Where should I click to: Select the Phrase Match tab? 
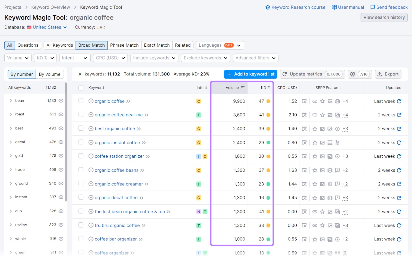124,45
